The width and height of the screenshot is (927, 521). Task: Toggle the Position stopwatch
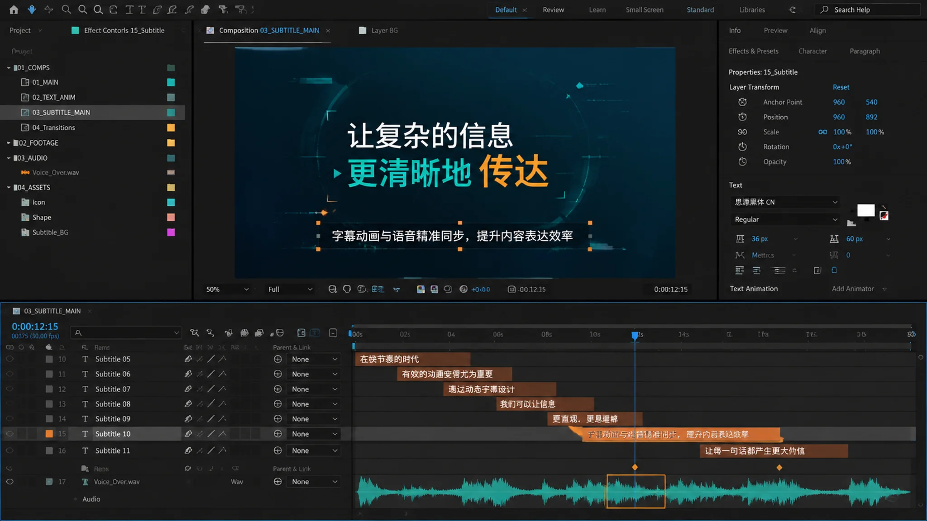pos(742,117)
